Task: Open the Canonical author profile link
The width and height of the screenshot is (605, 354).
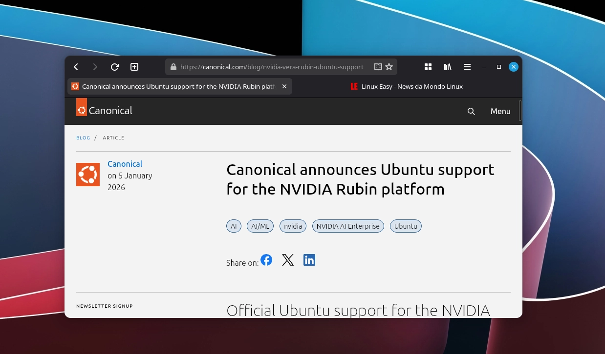Action: [x=125, y=164]
